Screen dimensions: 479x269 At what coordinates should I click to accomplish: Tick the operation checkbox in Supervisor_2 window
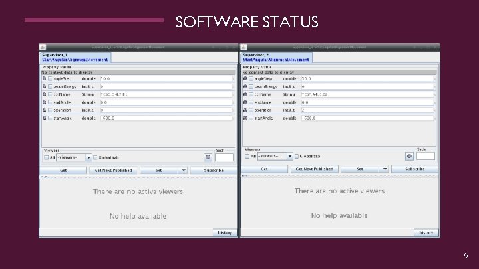[x=251, y=110]
